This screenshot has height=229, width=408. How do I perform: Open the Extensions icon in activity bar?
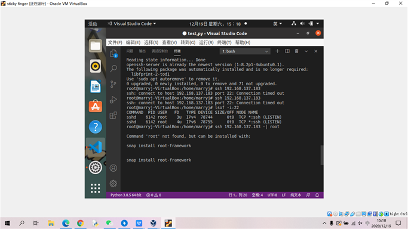coord(113,115)
